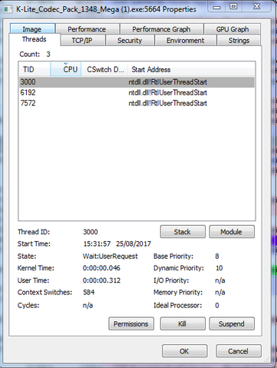Switch to the Security tab

tap(130, 41)
